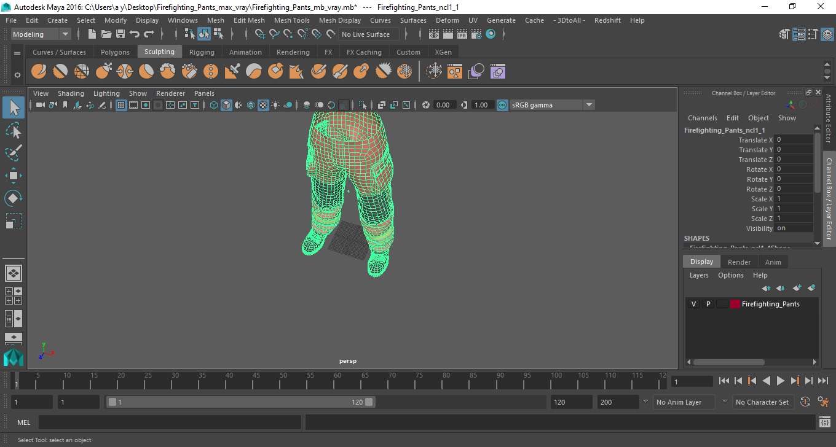Image resolution: width=836 pixels, height=447 pixels.
Task: Switch to the Rigging shelf tab
Action: pos(202,52)
